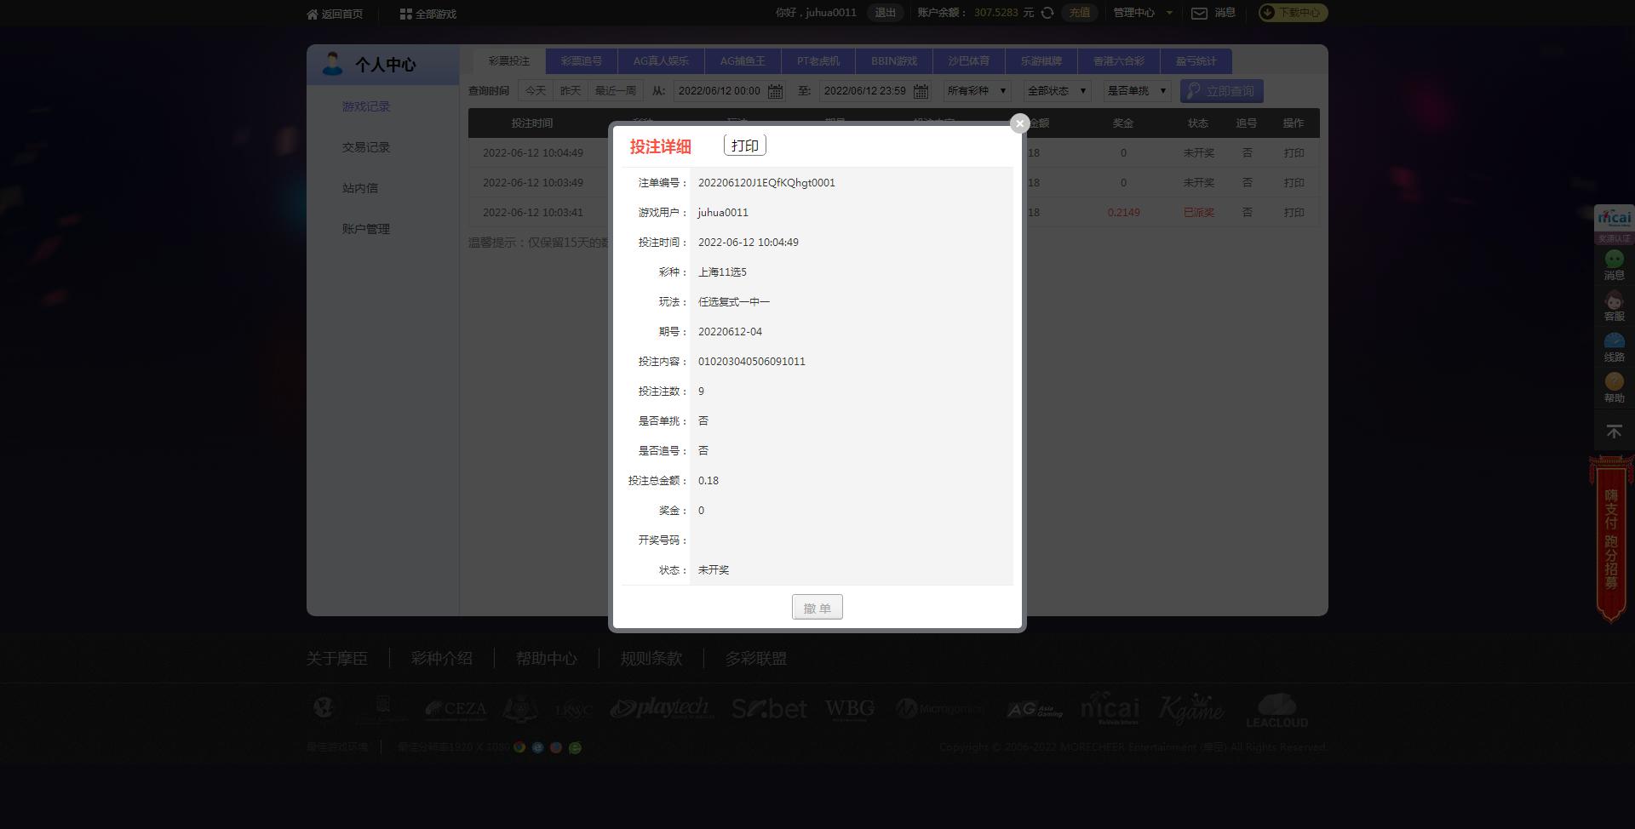Expand the 所有彩种 dropdown
Viewport: 1635px width, 829px height.
[977, 91]
